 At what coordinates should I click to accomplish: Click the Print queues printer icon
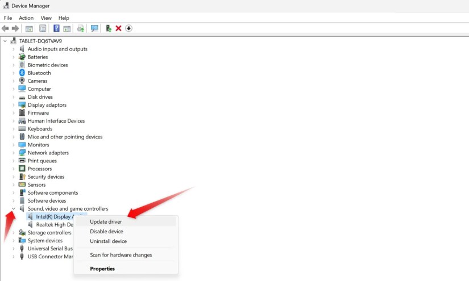pyautogui.click(x=22, y=161)
